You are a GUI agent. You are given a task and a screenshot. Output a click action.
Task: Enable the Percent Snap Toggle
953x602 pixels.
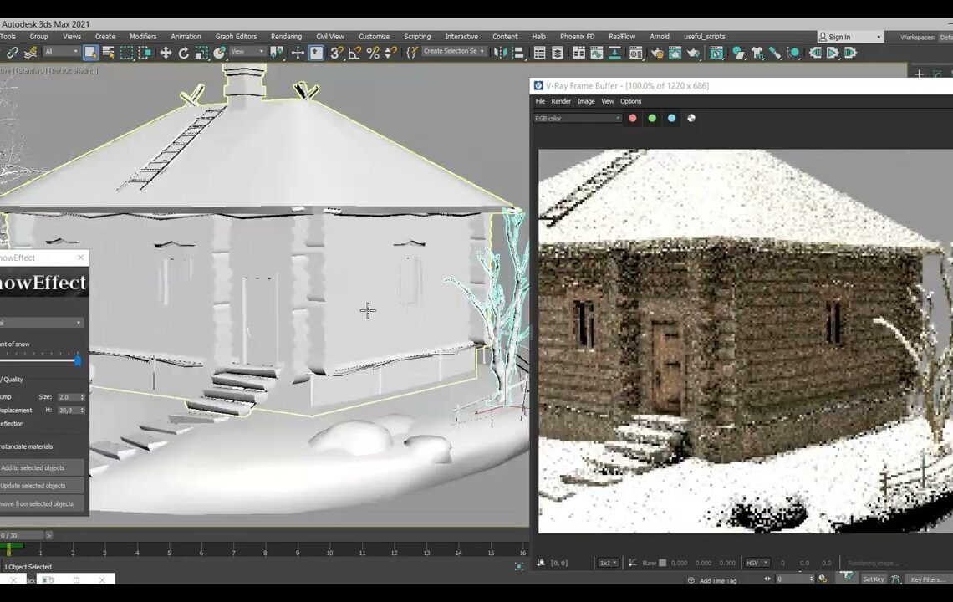point(373,53)
